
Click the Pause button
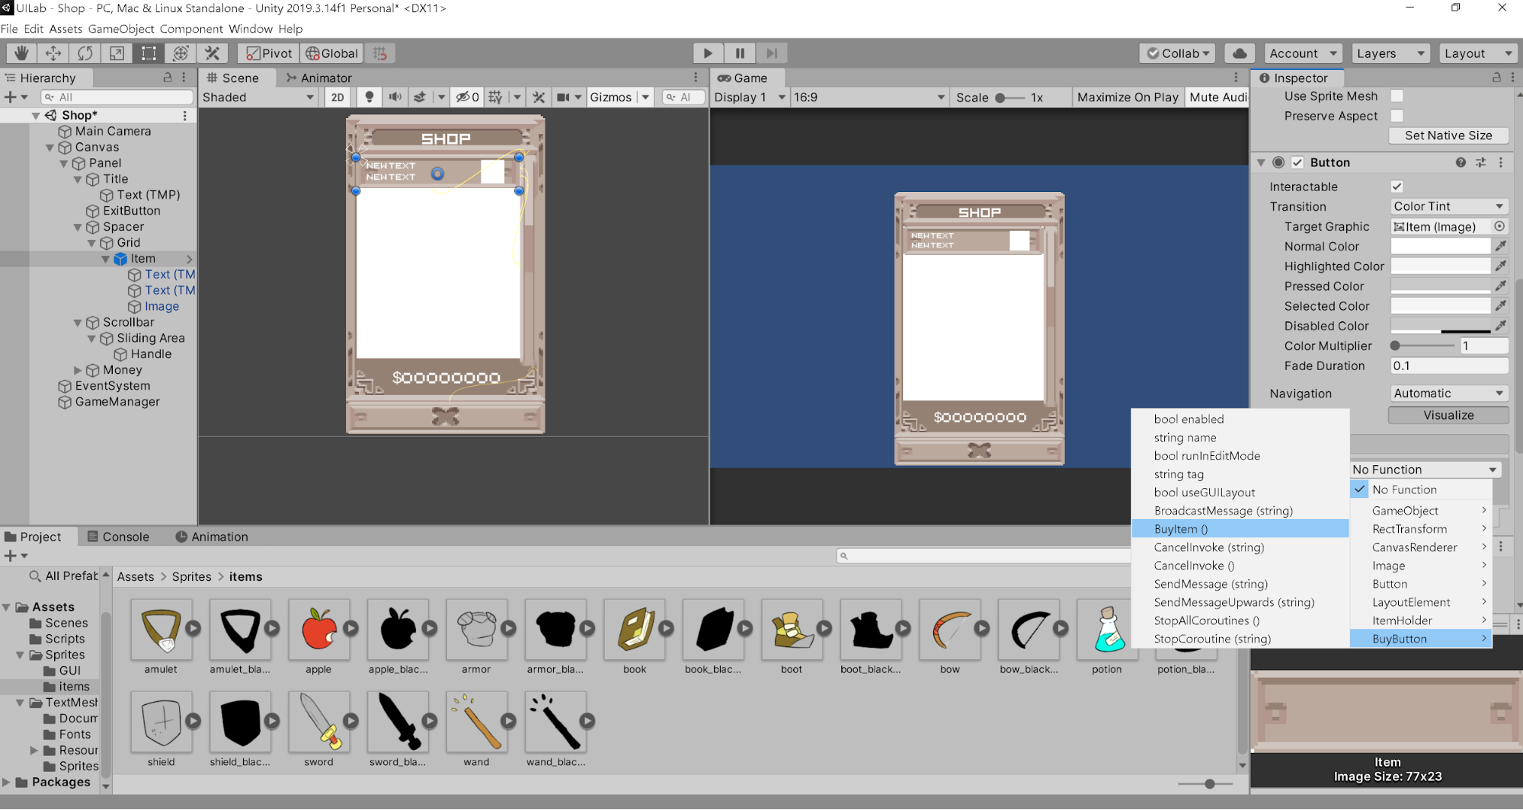740,53
